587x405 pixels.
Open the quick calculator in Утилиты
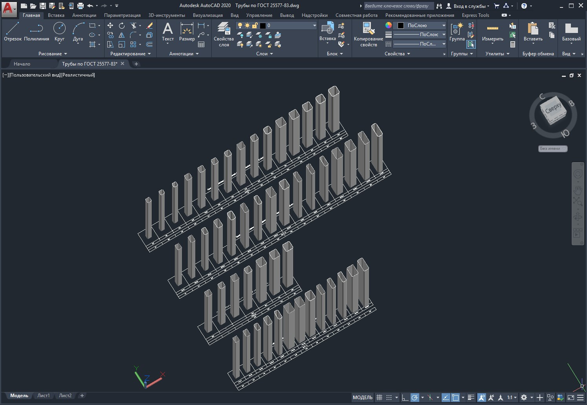513,44
